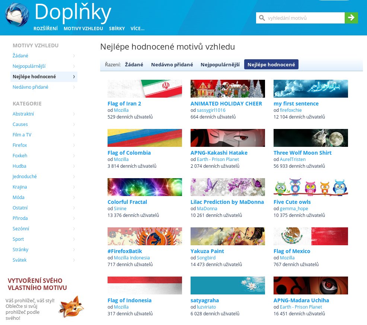The image size is (367, 325).
Task: Open the Abstraktní category
Action: pyautogui.click(x=23, y=114)
